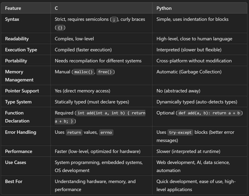Click the errno code snippet
This screenshot has height=196, width=249.
coord(106,132)
